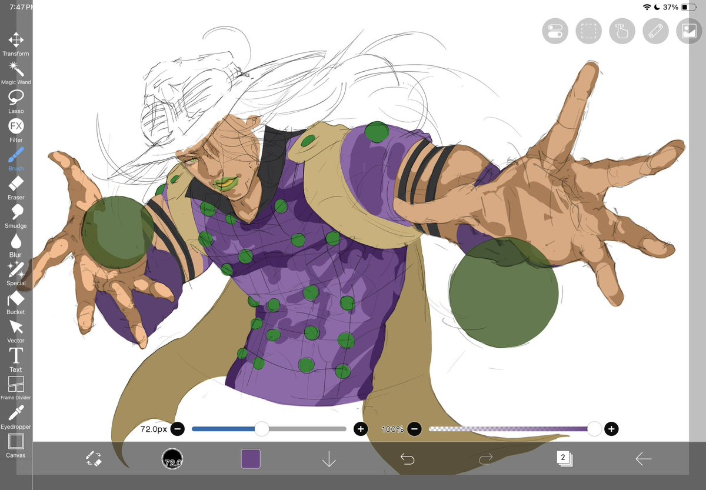Screen dimensions: 706x490
Task: Activate the Vector tool
Action: 15,331
